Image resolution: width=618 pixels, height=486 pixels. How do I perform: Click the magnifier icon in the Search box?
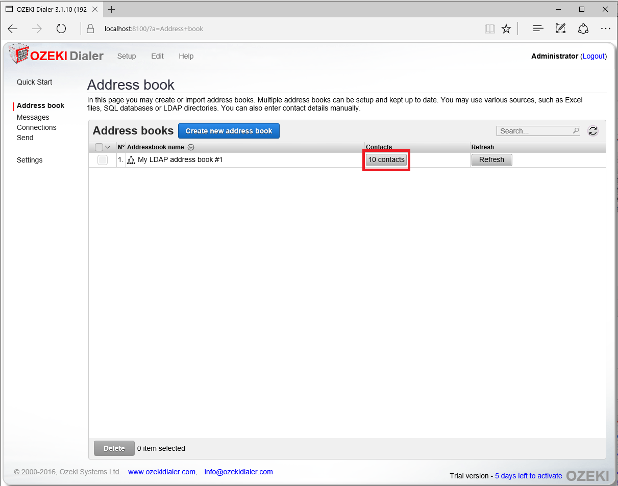pyautogui.click(x=575, y=131)
